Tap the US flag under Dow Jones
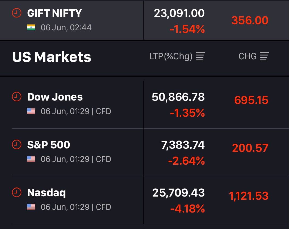This screenshot has height=229, width=289. tap(31, 111)
